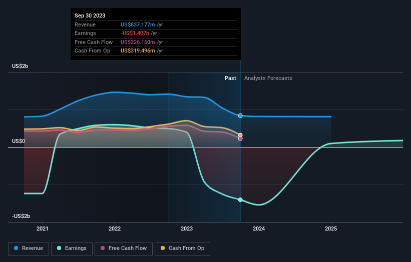Click the US$0 y-axis label

(19, 141)
